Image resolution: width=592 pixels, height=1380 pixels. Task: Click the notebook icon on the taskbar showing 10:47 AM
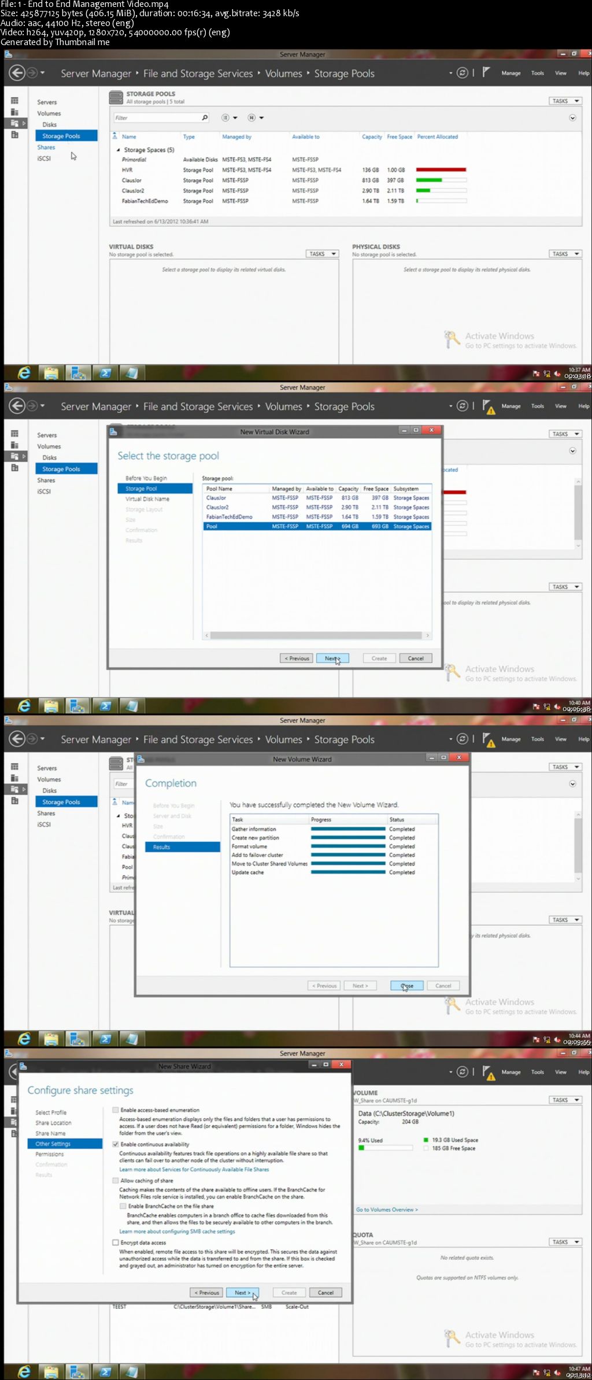pyautogui.click(x=131, y=1372)
